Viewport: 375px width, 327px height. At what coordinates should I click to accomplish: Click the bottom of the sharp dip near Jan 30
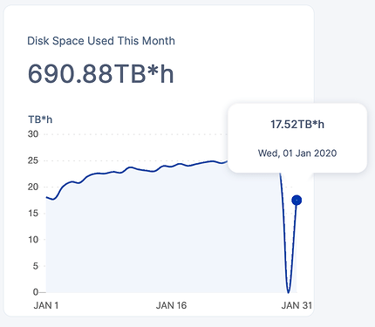288,291
